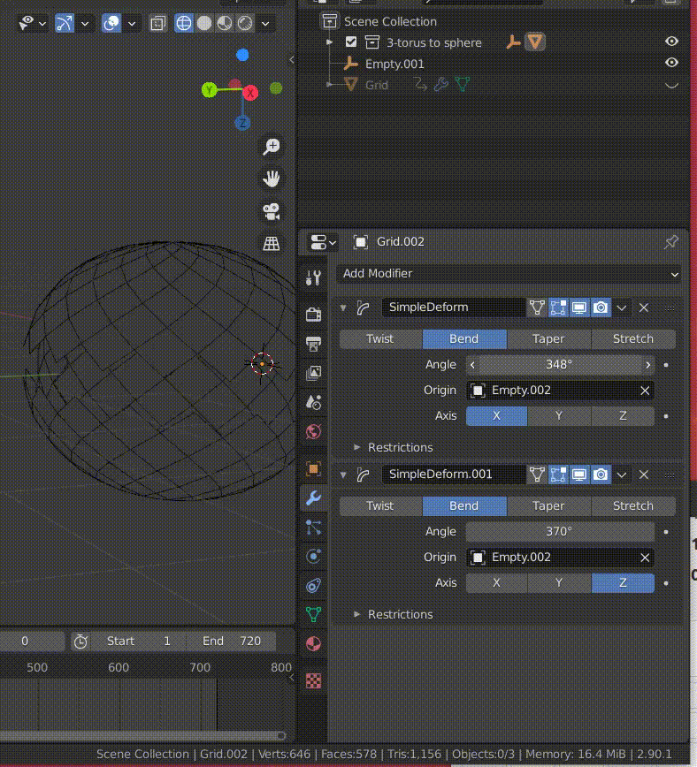Open the Particles properties tab
Viewport: 697px width, 767px height.
pyautogui.click(x=313, y=528)
